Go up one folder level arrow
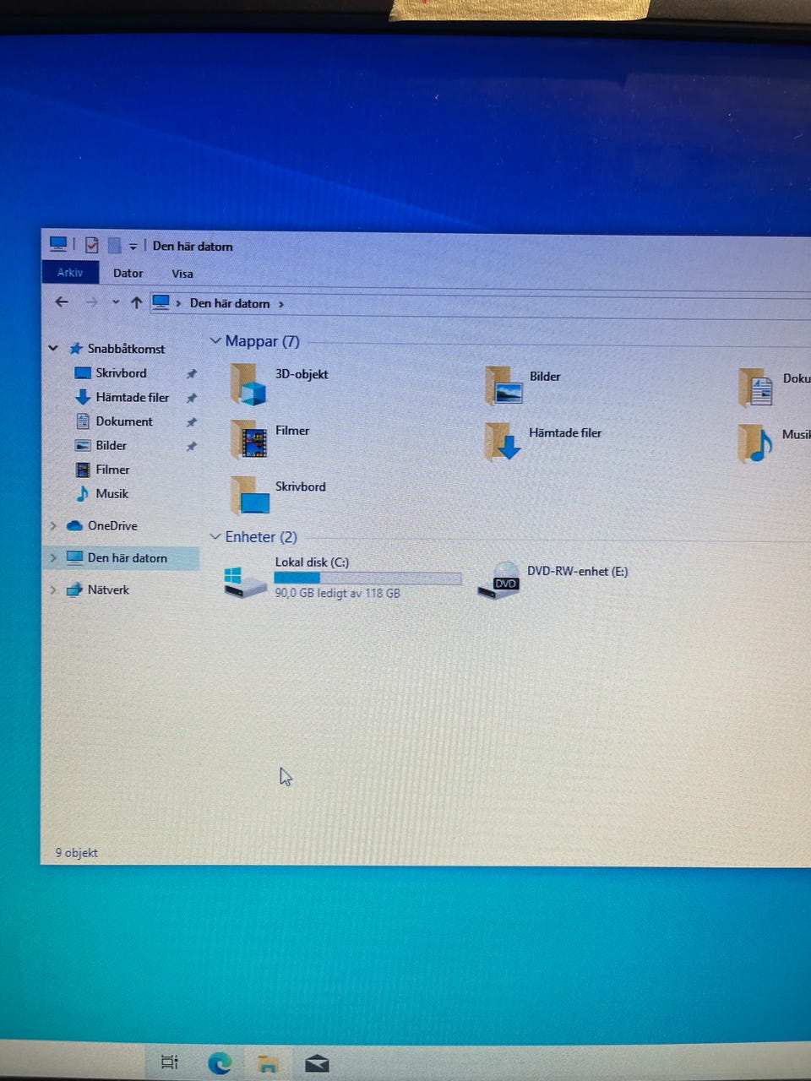This screenshot has width=811, height=1081. coord(136,302)
